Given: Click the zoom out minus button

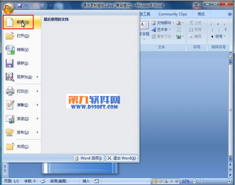Looking at the screenshot, I should (x=195, y=181).
